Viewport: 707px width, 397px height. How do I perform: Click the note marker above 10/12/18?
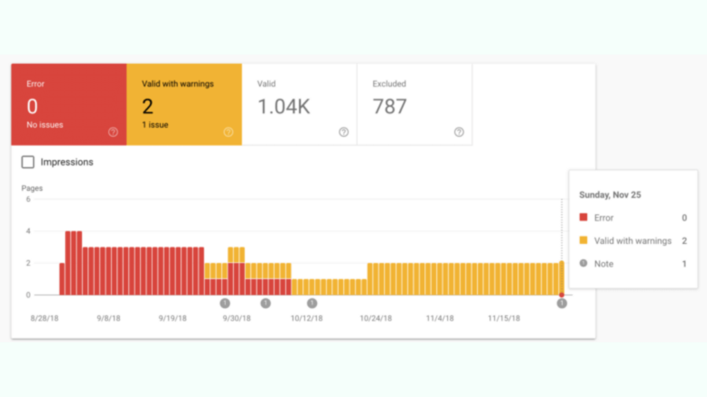coord(312,303)
